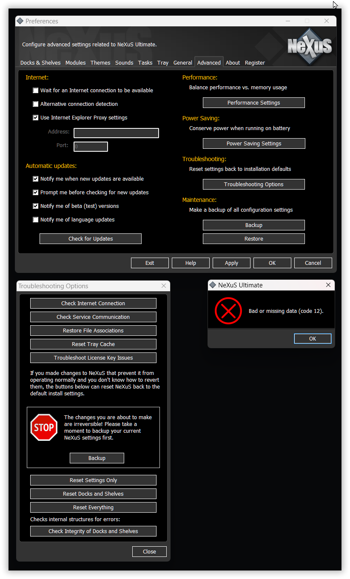The image size is (350, 579).
Task: Open Performance Settings
Action: tap(253, 103)
